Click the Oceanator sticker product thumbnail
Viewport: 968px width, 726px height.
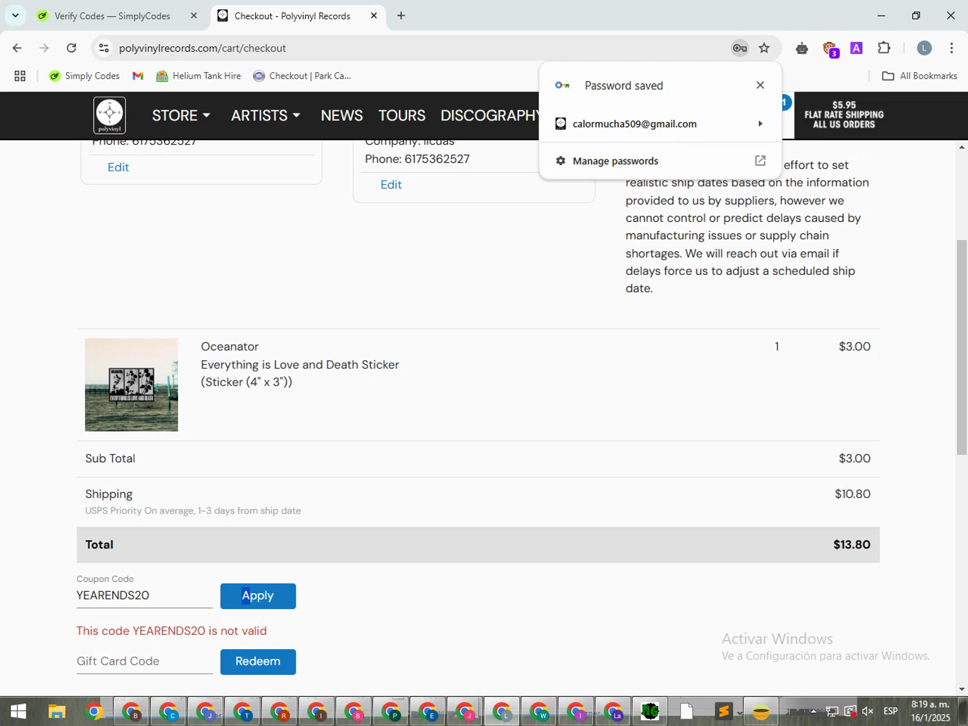132,385
